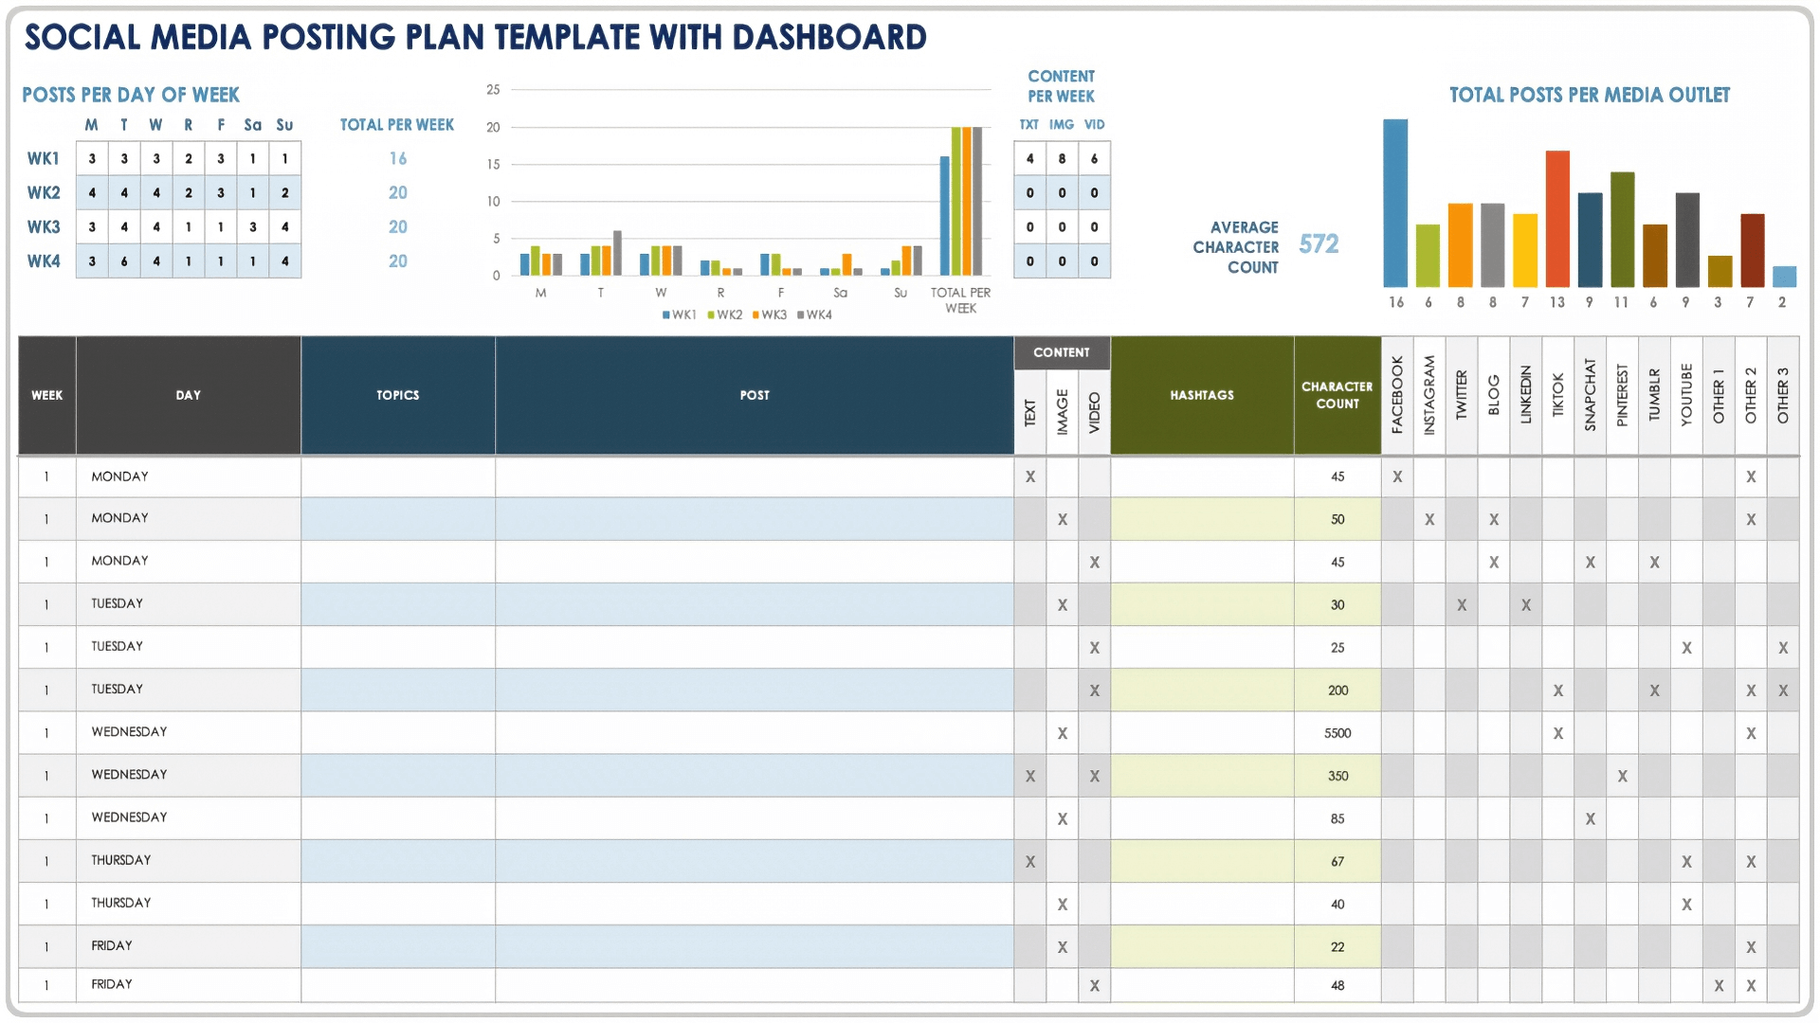Toggle VIDEO X mark in last Friday row
The width and height of the screenshot is (1820, 1023).
tap(1094, 985)
